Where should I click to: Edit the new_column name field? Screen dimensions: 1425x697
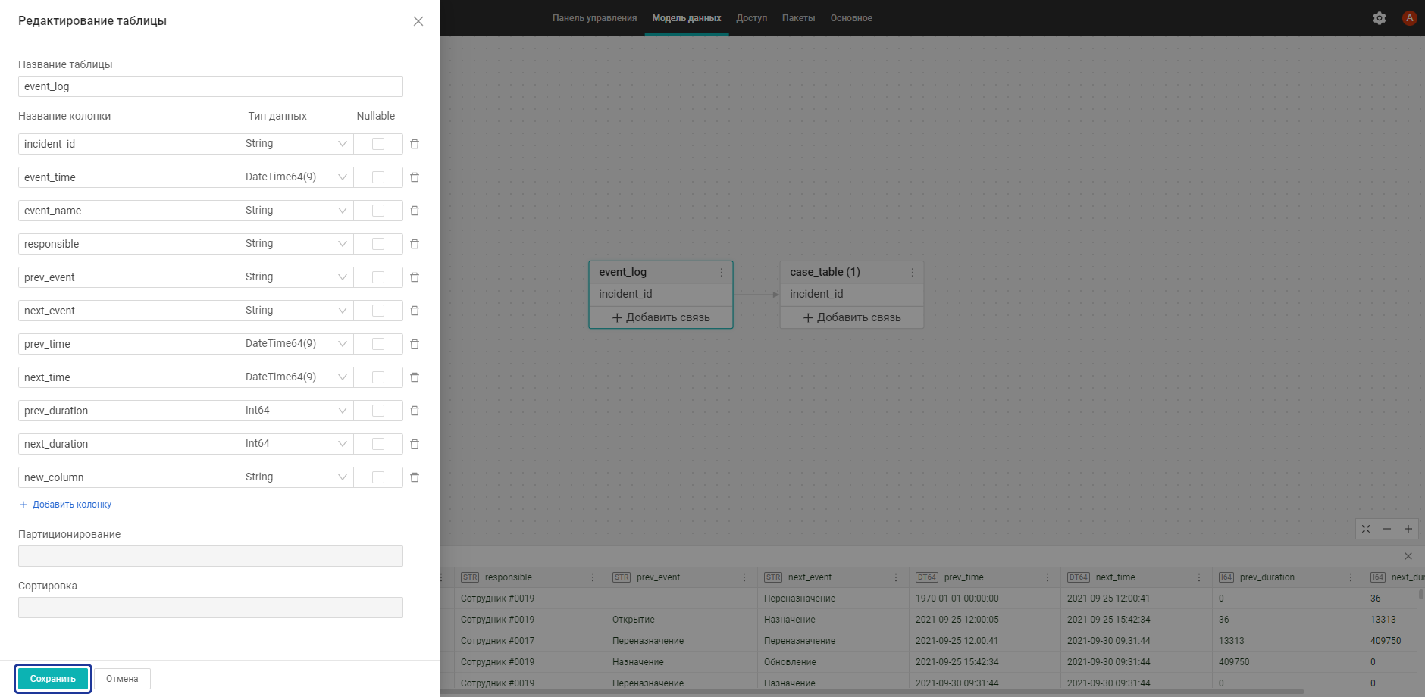[129, 477]
